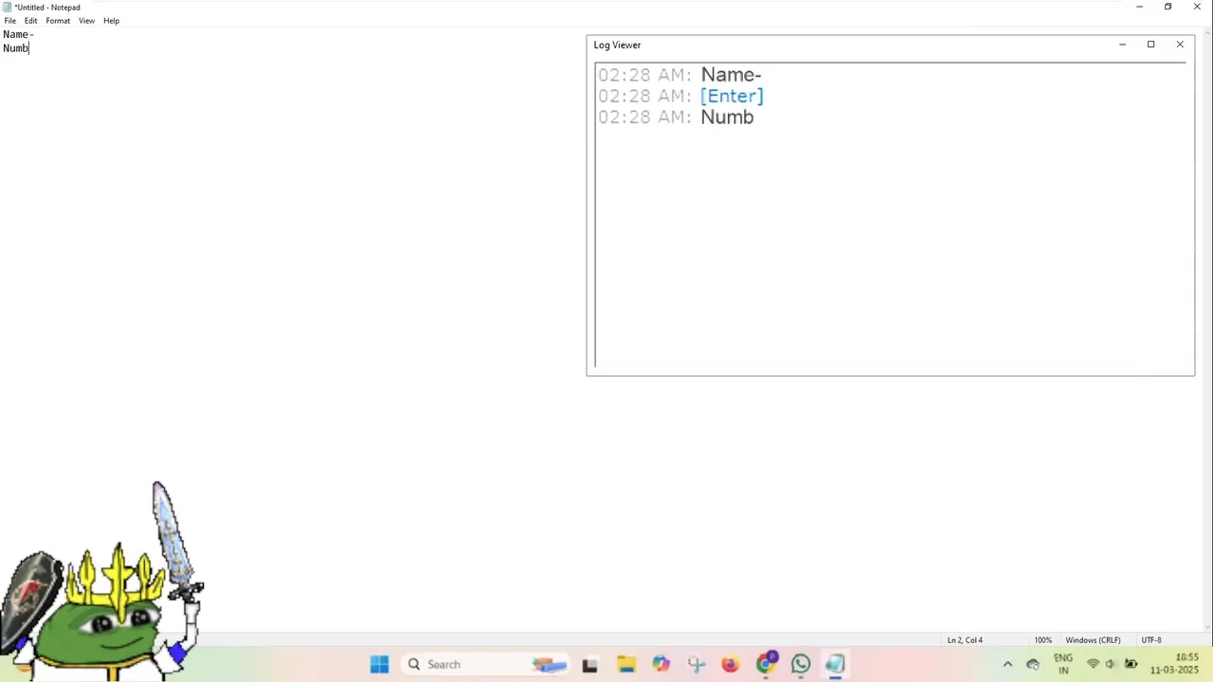The width and height of the screenshot is (1213, 682).
Task: Click the search highlight image in taskbar
Action: 549,665
